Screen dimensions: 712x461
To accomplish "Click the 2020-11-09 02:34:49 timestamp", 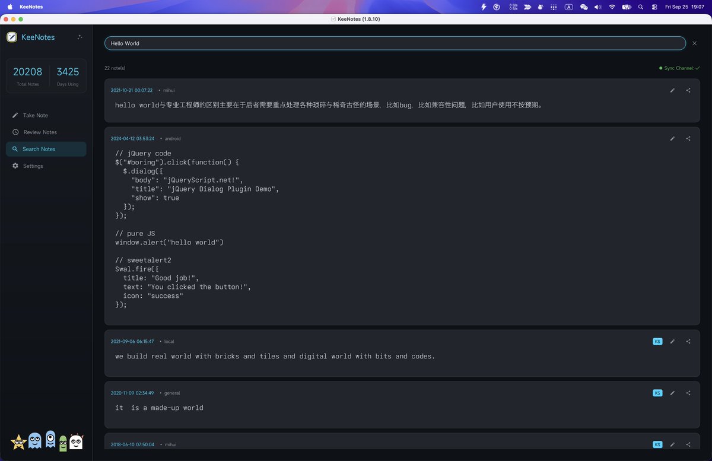I will (132, 393).
